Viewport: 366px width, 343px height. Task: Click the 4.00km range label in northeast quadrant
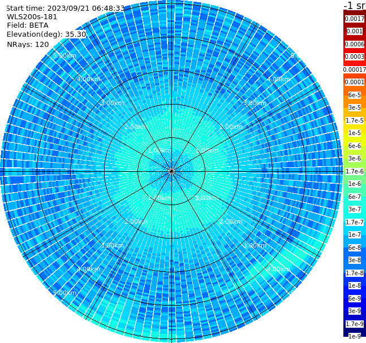pyautogui.click(x=278, y=79)
